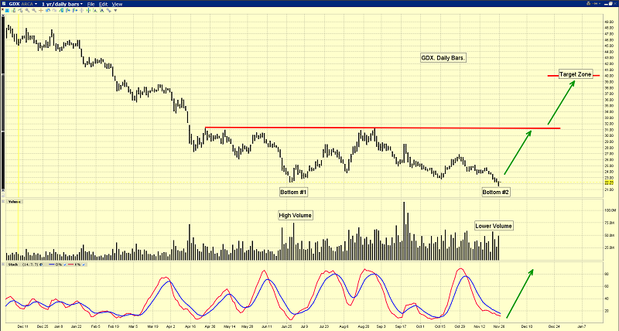Open Stoch (14, 7, 7) settings icon
Viewport: 619px width, 331px height.
coord(41,264)
